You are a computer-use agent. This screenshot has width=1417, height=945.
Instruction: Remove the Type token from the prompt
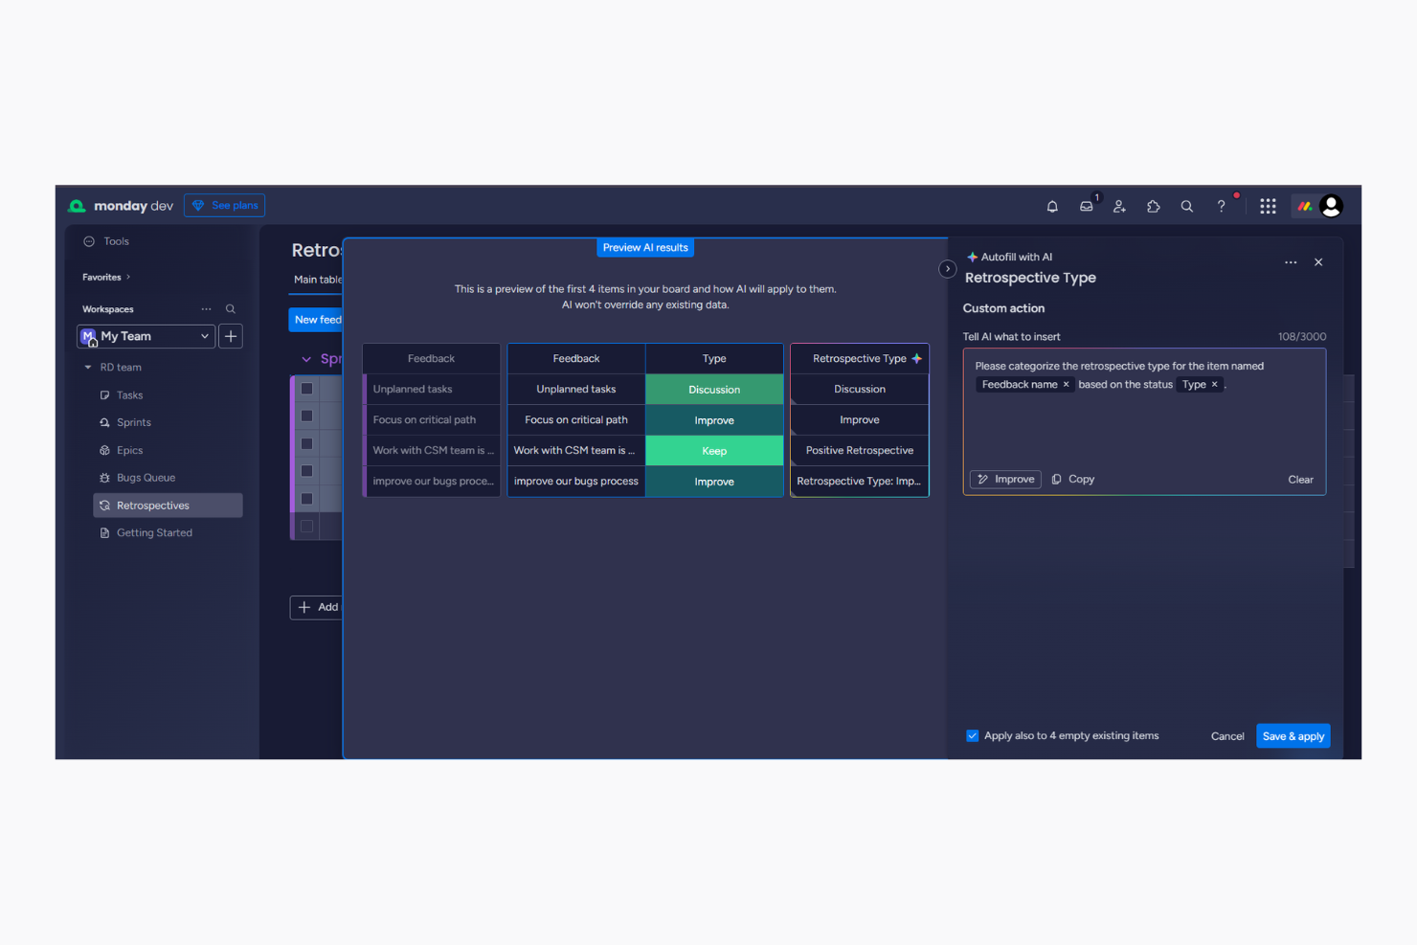pyautogui.click(x=1214, y=384)
